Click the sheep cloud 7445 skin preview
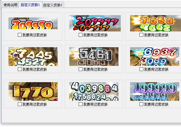Image resolution: width=181 pixels, height=127 pixels. click(x=33, y=57)
